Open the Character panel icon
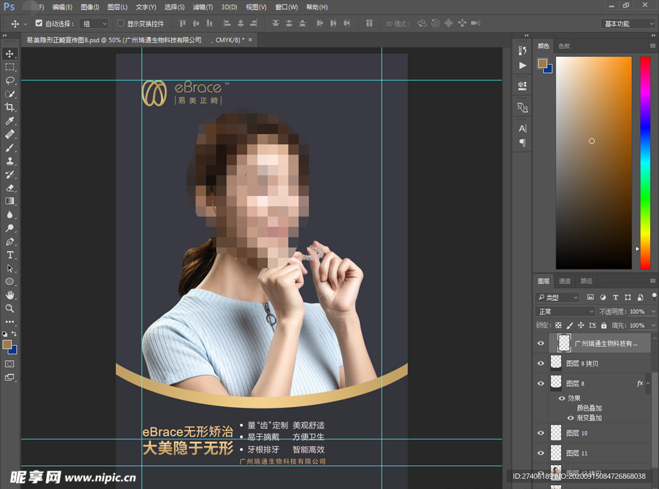 coord(523,129)
